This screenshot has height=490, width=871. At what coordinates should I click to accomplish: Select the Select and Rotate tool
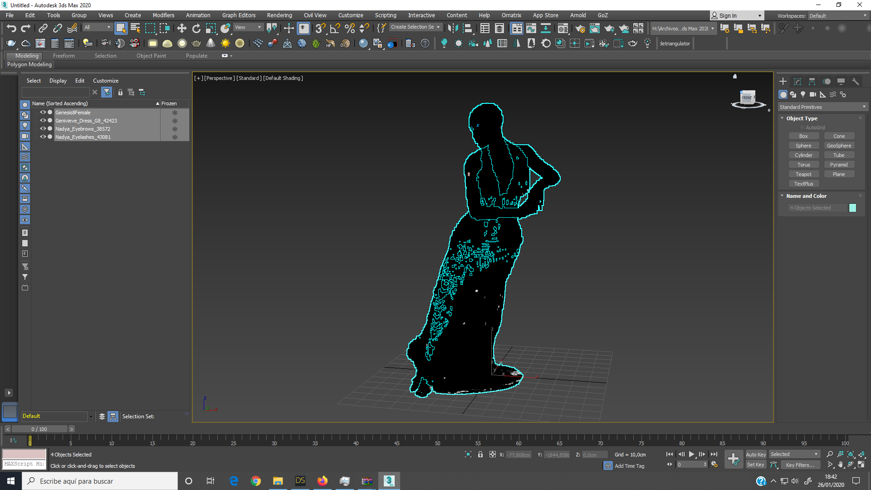point(196,28)
